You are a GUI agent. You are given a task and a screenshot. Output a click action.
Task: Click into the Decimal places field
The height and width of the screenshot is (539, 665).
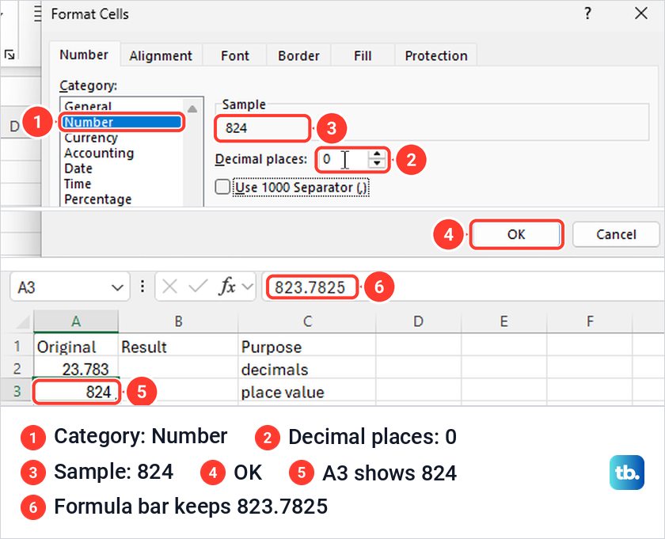click(x=343, y=159)
